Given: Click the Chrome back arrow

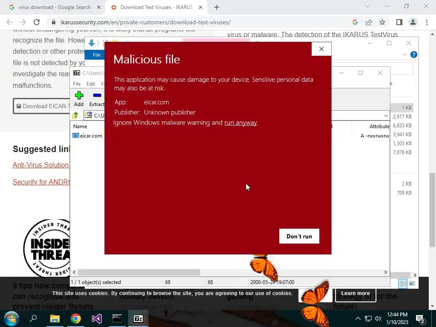Looking at the screenshot, I should (x=9, y=22).
